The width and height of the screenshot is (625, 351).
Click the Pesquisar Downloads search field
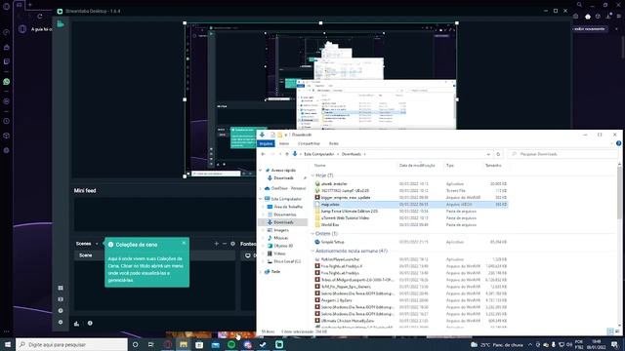[562, 154]
